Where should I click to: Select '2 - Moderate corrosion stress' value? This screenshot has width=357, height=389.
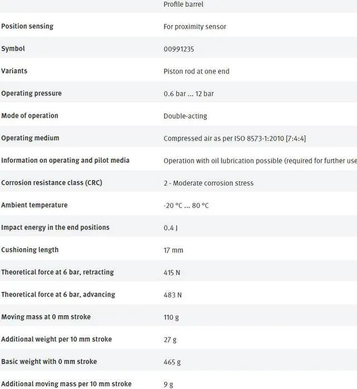209,183
